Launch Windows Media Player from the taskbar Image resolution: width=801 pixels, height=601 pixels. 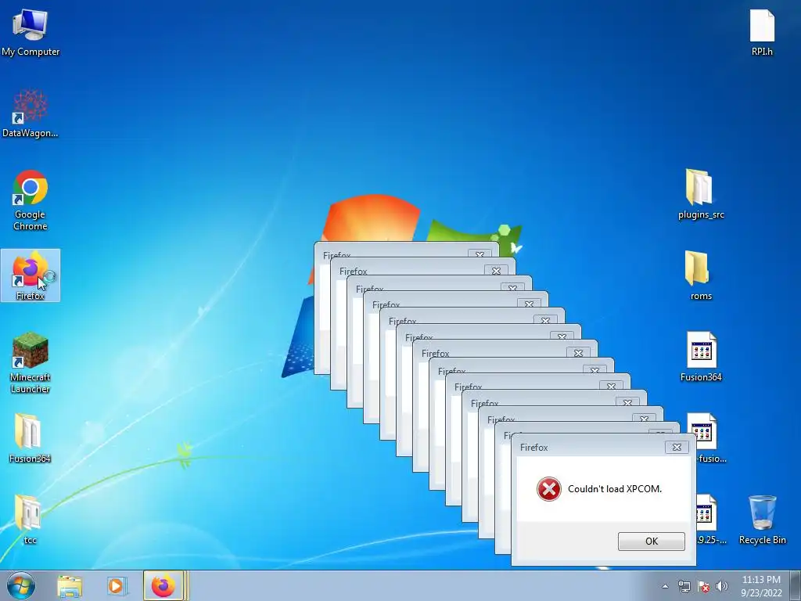pos(116,586)
